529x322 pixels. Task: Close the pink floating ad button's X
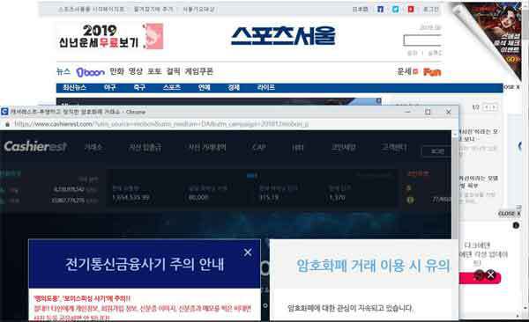(491, 275)
